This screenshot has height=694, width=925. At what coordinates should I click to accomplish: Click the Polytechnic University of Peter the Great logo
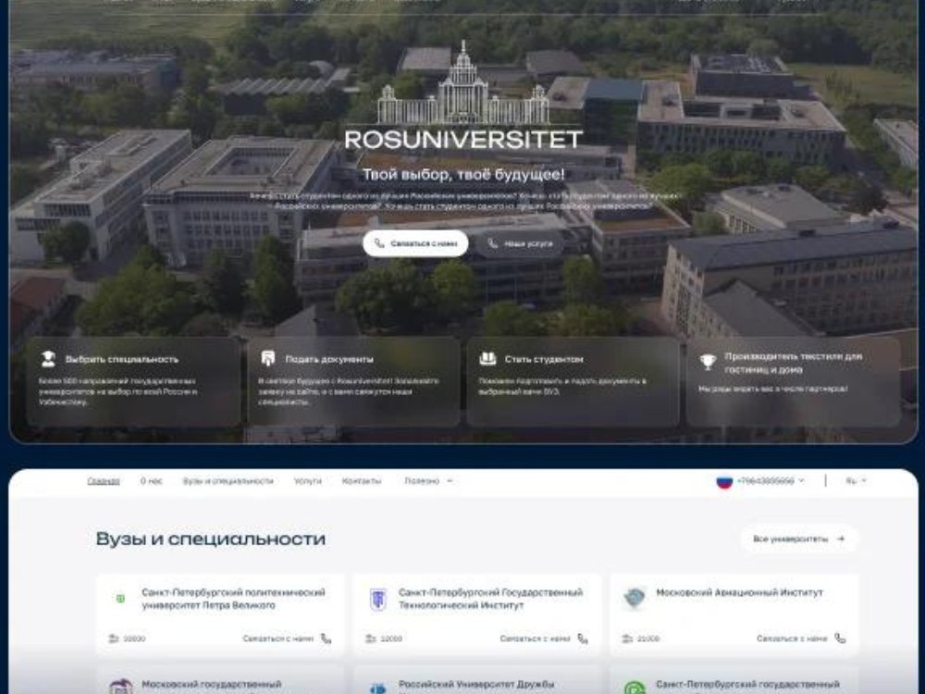[x=120, y=599]
